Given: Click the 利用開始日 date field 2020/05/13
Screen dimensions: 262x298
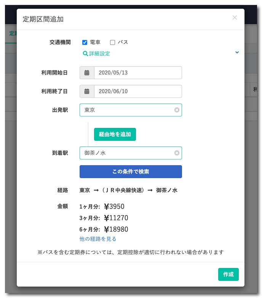Looking at the screenshot, I should [138, 73].
